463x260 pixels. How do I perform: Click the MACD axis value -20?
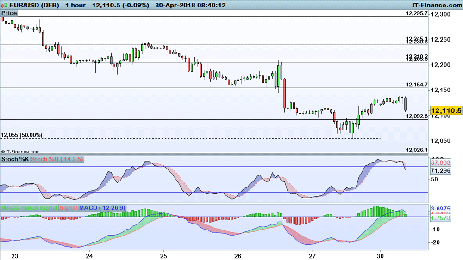[436, 242]
